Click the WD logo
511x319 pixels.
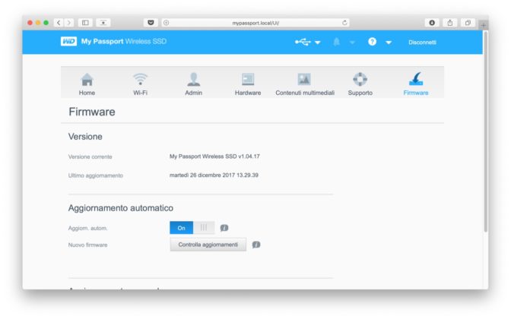tap(68, 41)
